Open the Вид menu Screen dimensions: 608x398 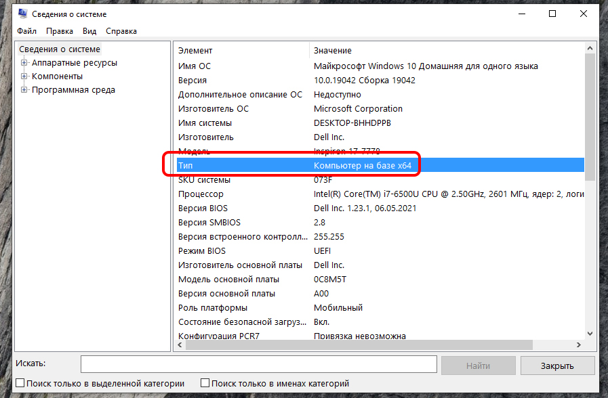(89, 31)
